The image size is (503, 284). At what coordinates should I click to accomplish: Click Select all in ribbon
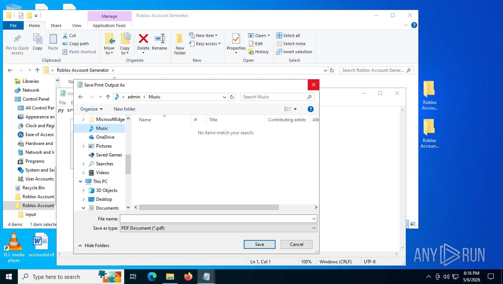(x=288, y=35)
